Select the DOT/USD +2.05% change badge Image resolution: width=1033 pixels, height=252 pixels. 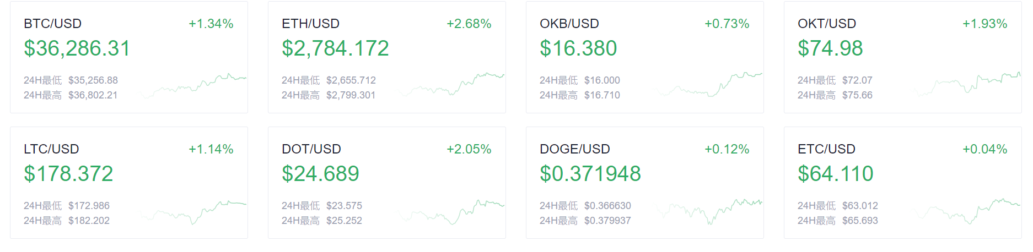[469, 149]
